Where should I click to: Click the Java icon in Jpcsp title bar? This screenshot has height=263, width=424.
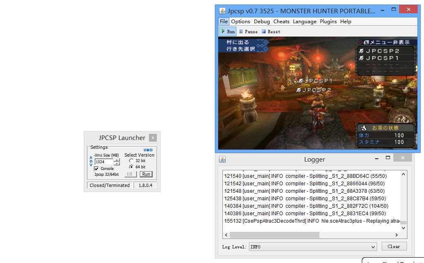tap(222, 11)
